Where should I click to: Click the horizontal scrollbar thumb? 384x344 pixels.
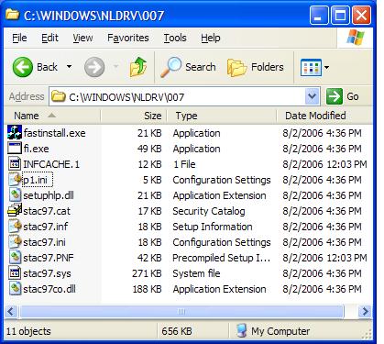[x=181, y=312]
